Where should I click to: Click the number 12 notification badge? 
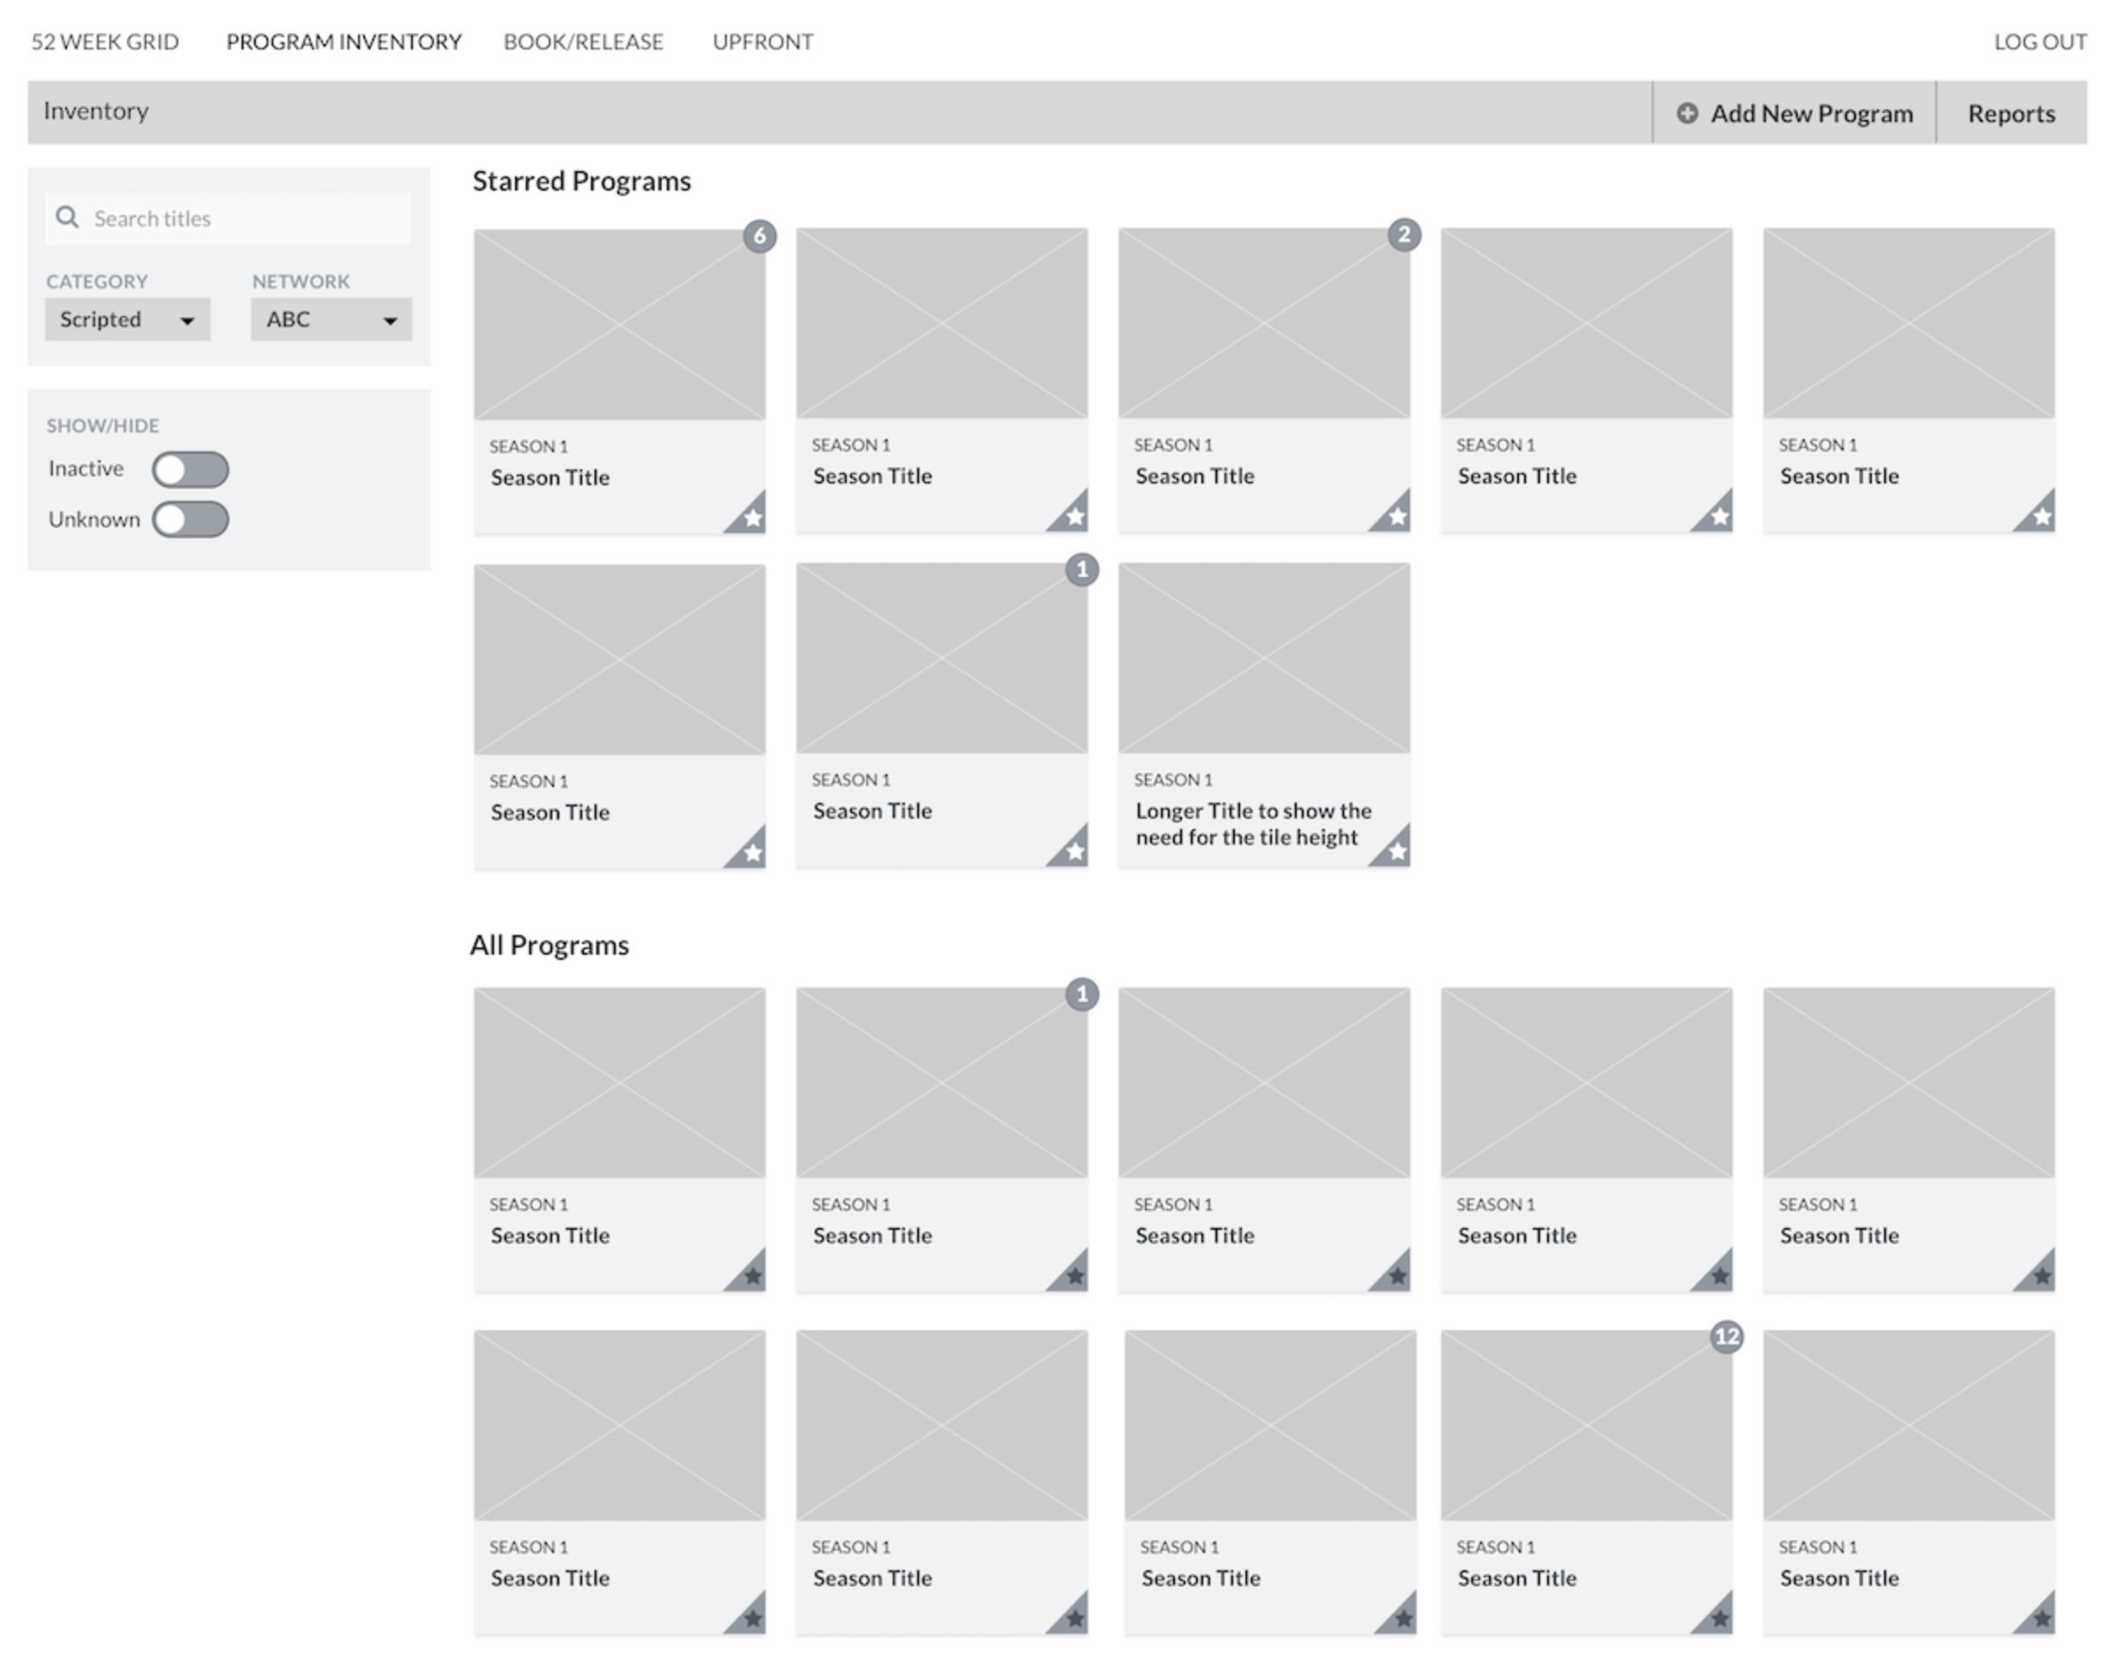coord(1726,1337)
